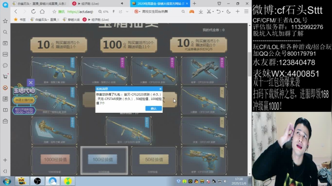Open the 白鲨石头 直播 bookmark

pos(44,20)
